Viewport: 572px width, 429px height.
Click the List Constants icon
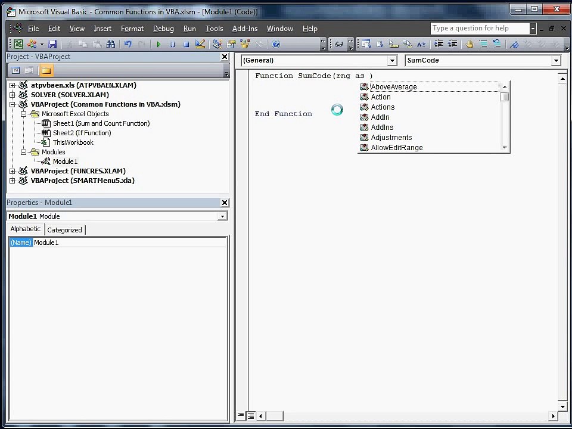tap(380, 44)
